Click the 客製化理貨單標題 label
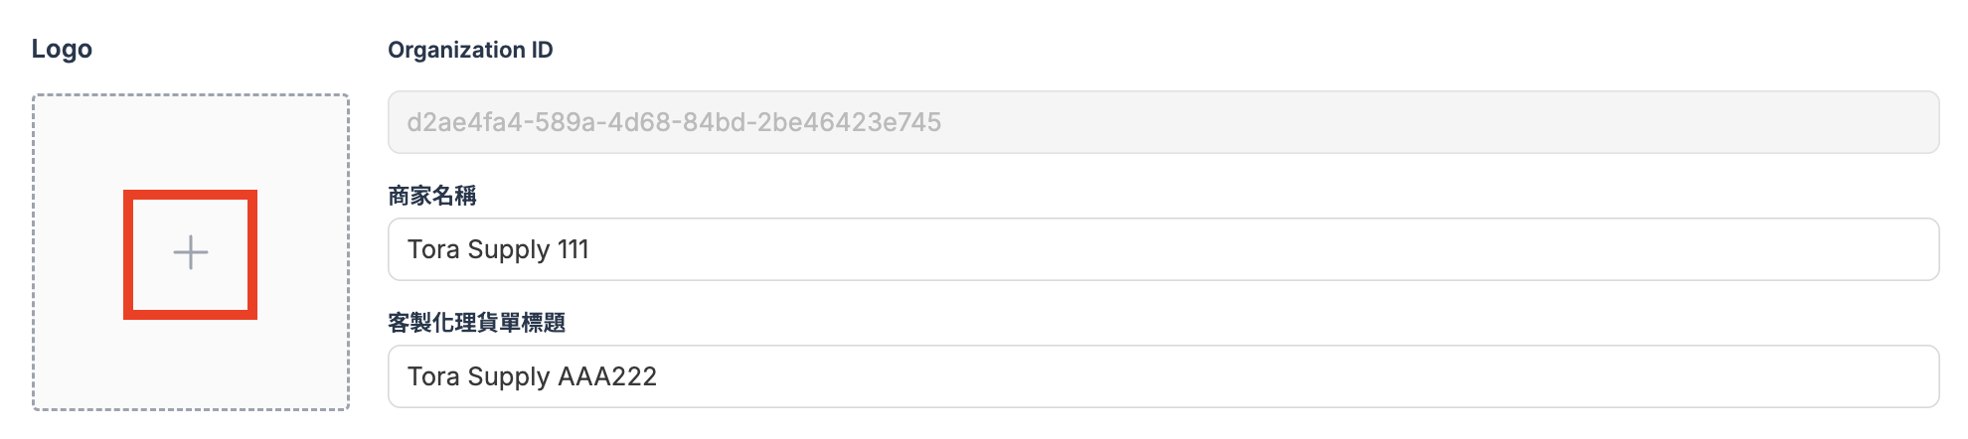The width and height of the screenshot is (1968, 439). [x=477, y=323]
